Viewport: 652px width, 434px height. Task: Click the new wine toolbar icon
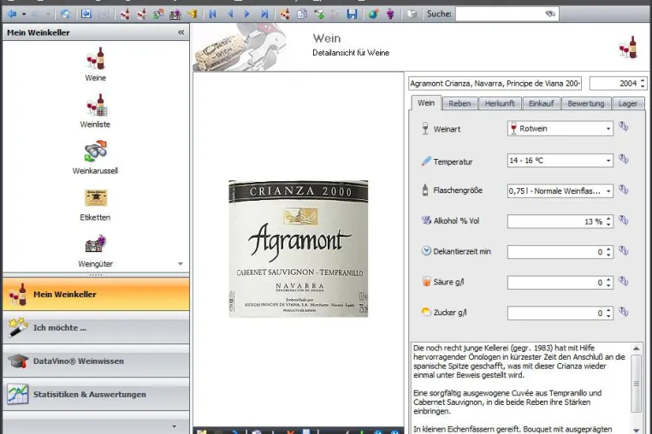tap(285, 15)
